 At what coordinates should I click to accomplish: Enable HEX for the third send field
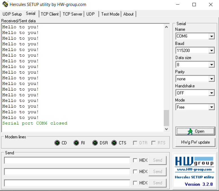coord(135,183)
